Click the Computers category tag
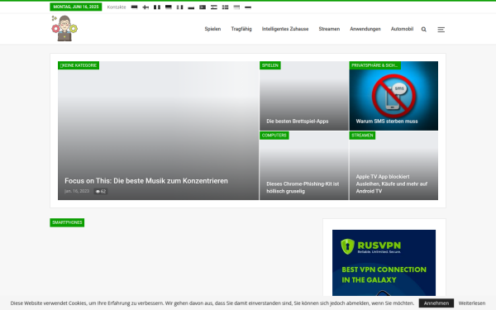The height and width of the screenshot is (310, 496). [274, 136]
